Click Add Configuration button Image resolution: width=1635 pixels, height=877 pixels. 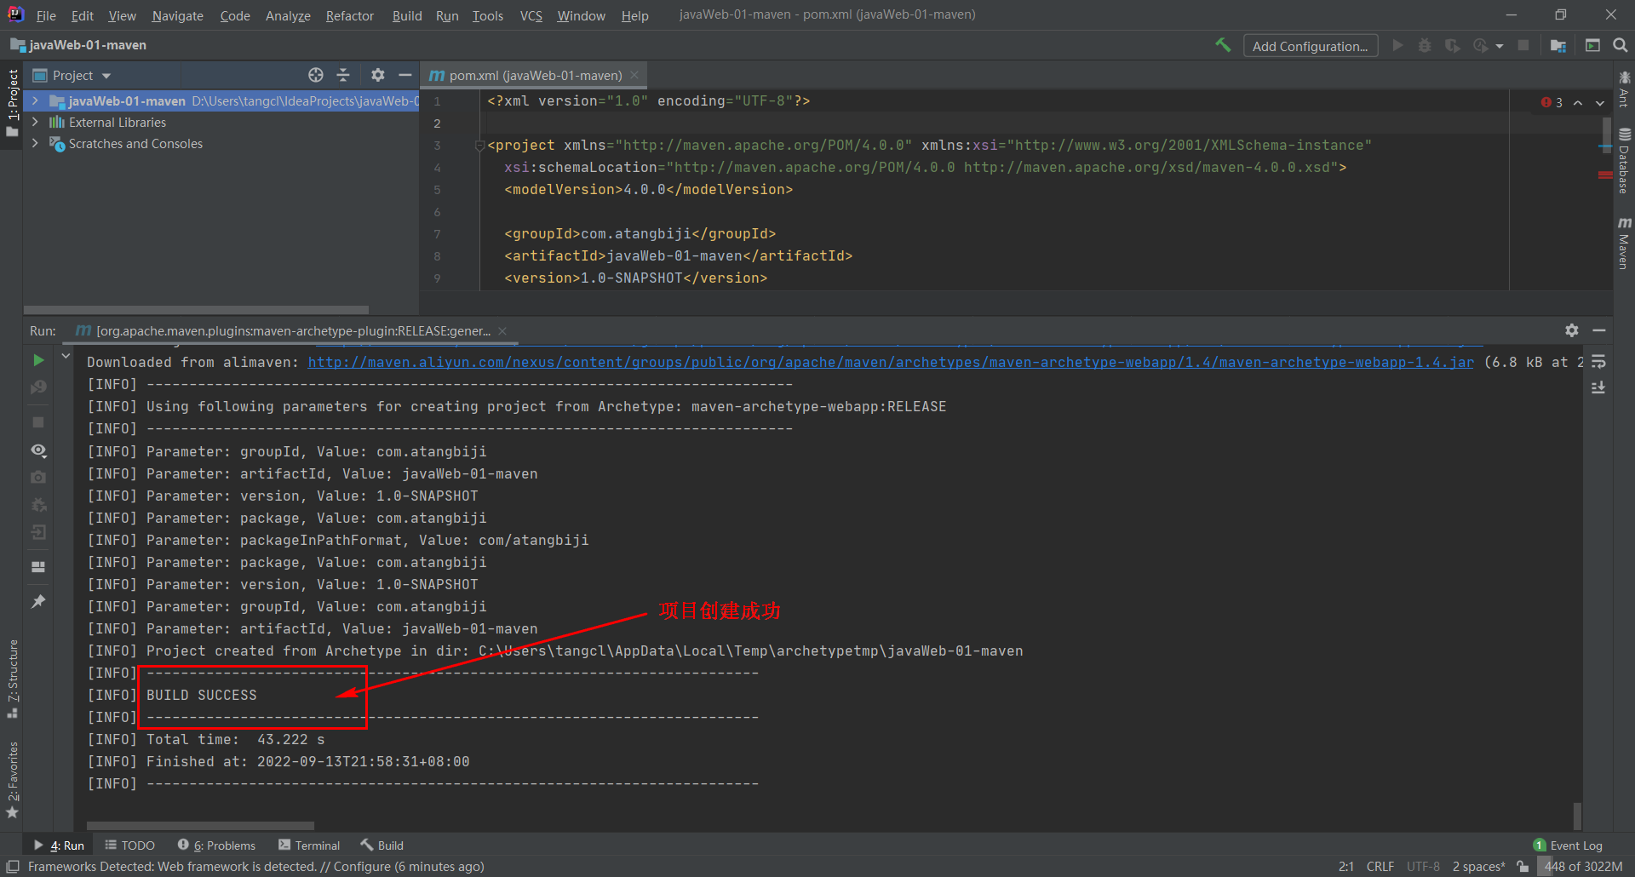(x=1310, y=46)
